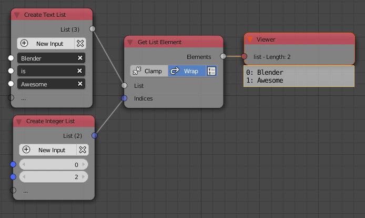Click the Indices input socket

[x=124, y=98]
